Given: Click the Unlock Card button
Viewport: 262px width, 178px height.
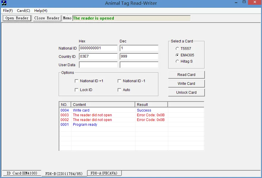Looking at the screenshot, I should (186, 92).
